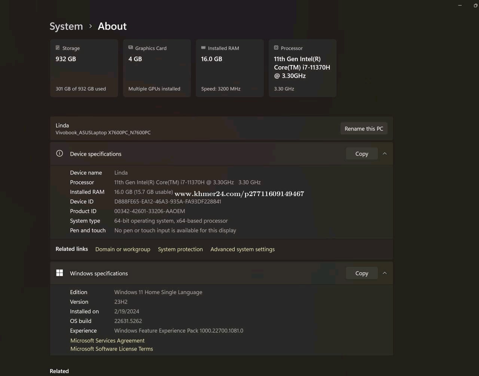Click the minimize window icon
Image resolution: width=479 pixels, height=376 pixels.
click(460, 5)
